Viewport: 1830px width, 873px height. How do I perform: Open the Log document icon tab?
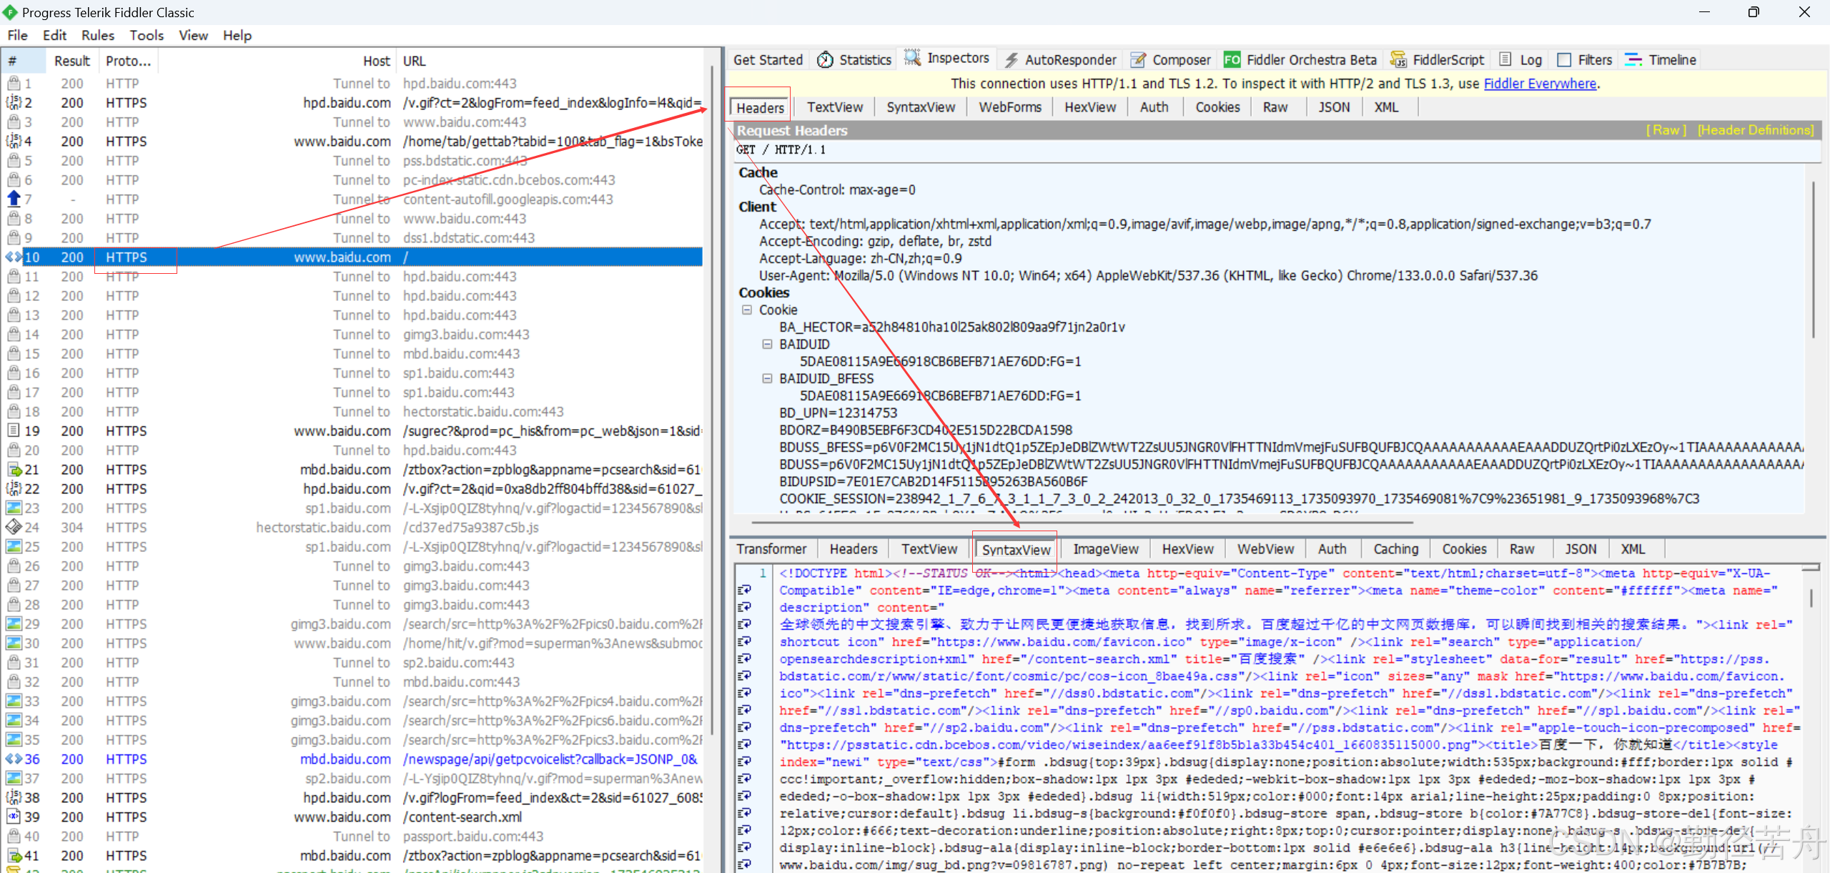tap(1505, 60)
